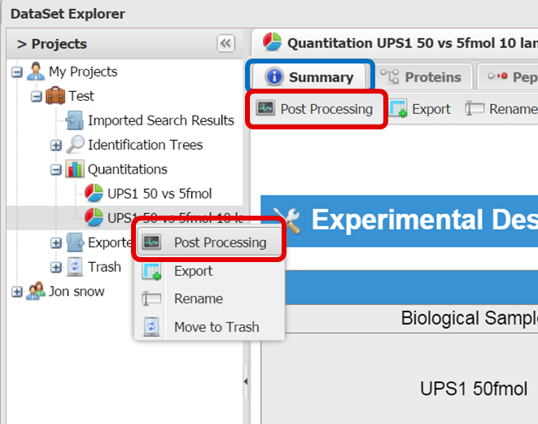
Task: Click the Export icon in toolbar
Action: (x=398, y=109)
